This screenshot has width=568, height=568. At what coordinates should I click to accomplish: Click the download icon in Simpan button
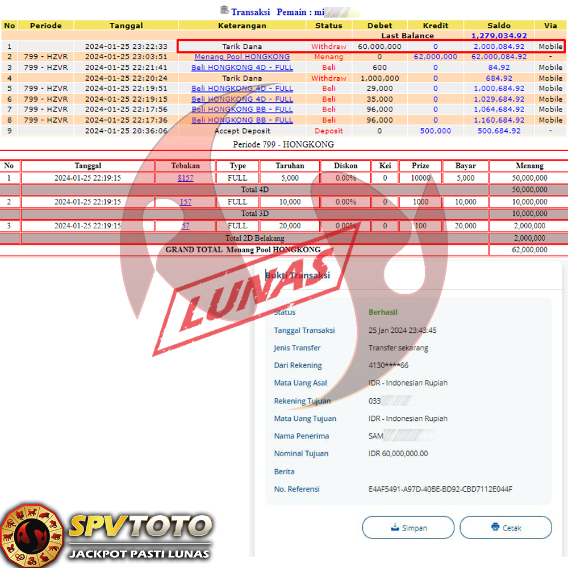point(395,527)
